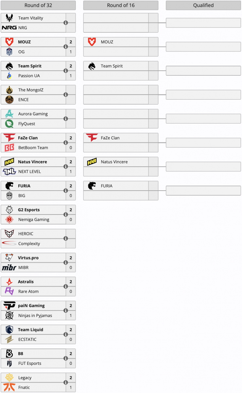Select the Round of 16 column header
This screenshot has height=393, width=242.
pos(121,5)
